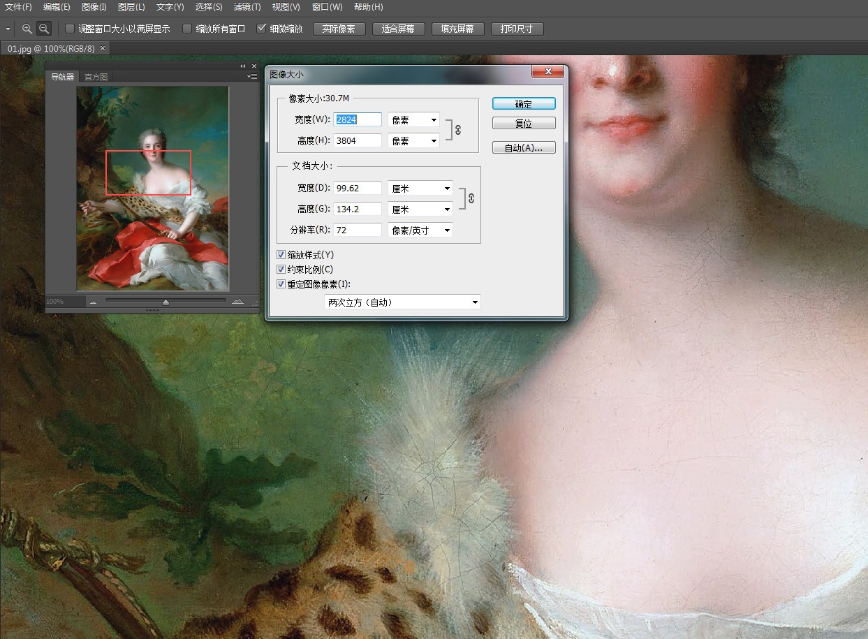Switch to the 直方图 tab
Image resolution: width=868 pixels, height=639 pixels.
[x=94, y=77]
